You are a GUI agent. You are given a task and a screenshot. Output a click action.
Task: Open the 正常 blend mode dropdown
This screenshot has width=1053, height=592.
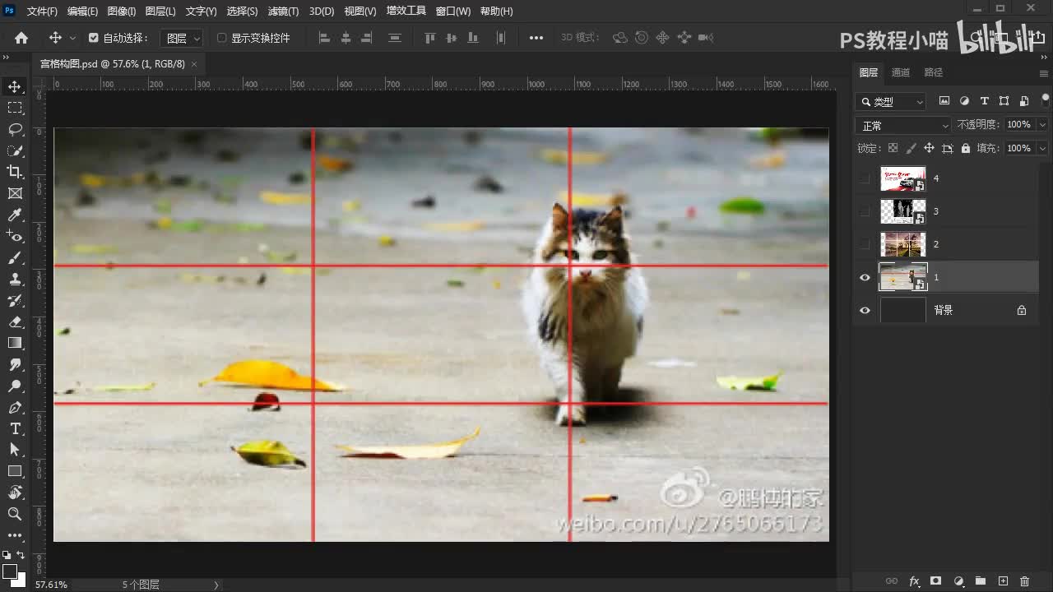click(x=903, y=125)
